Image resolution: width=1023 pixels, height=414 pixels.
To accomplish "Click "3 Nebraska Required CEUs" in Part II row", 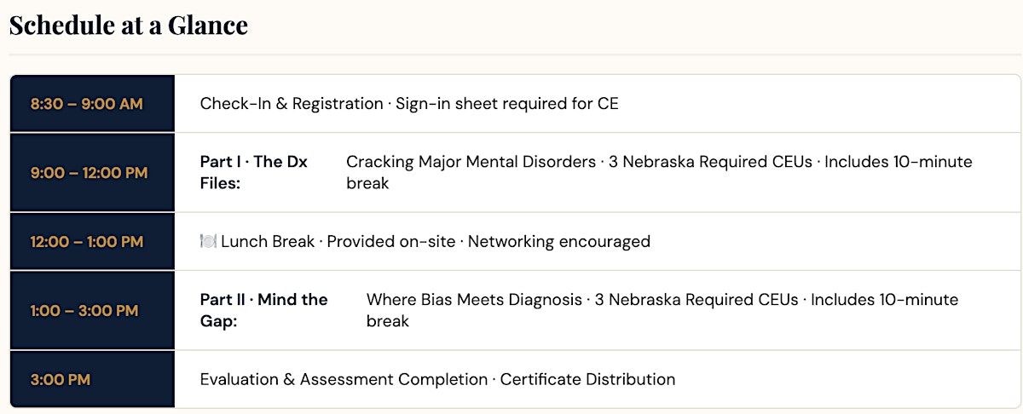I will click(696, 300).
